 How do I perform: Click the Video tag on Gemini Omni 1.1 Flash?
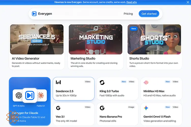pyautogui.click(x=175, y=107)
